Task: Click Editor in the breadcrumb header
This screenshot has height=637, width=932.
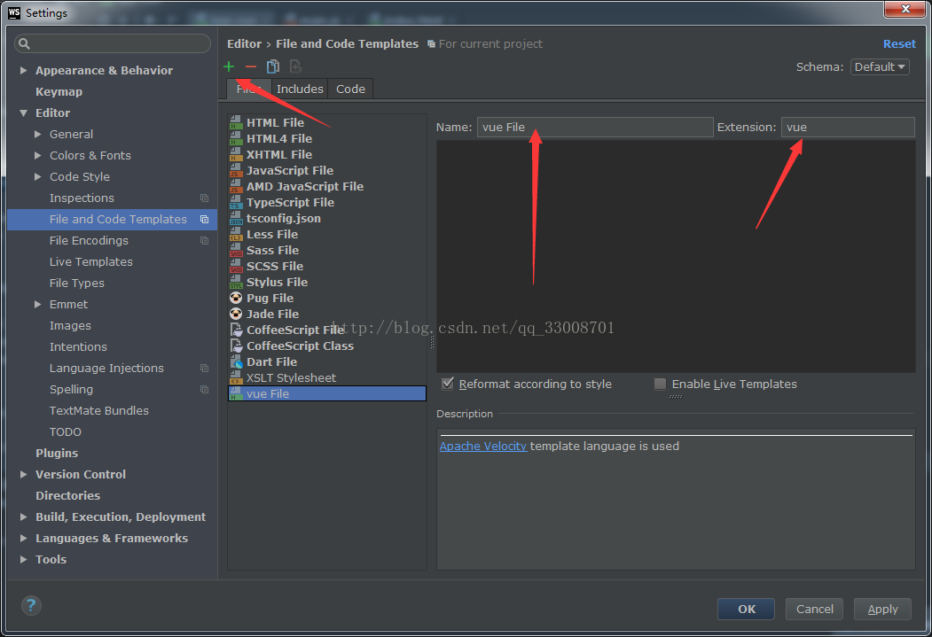Action: [x=244, y=44]
